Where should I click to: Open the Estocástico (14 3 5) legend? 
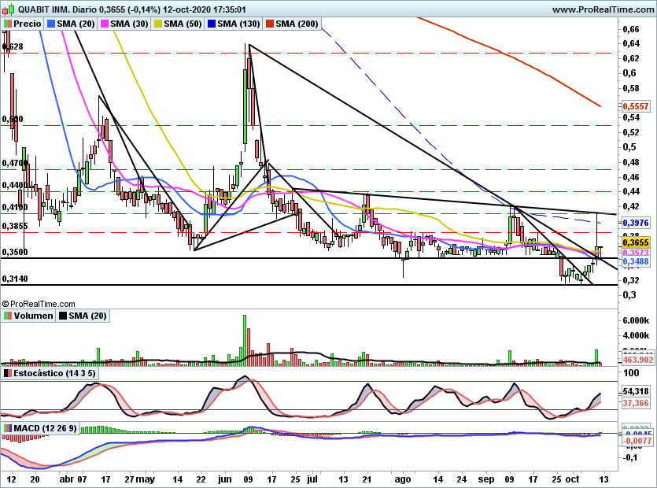coord(50,373)
